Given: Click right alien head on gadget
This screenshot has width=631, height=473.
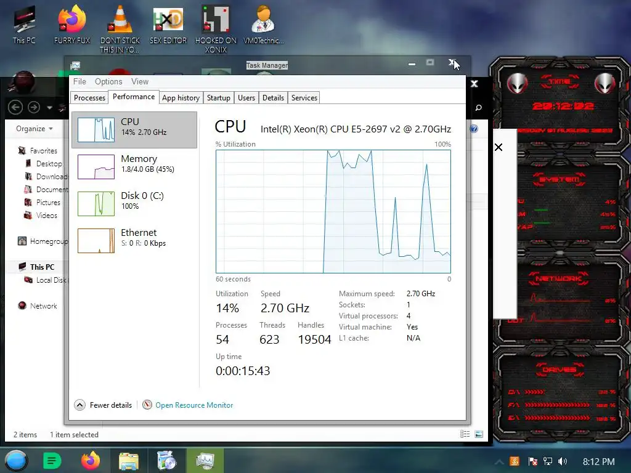Looking at the screenshot, I should [605, 84].
